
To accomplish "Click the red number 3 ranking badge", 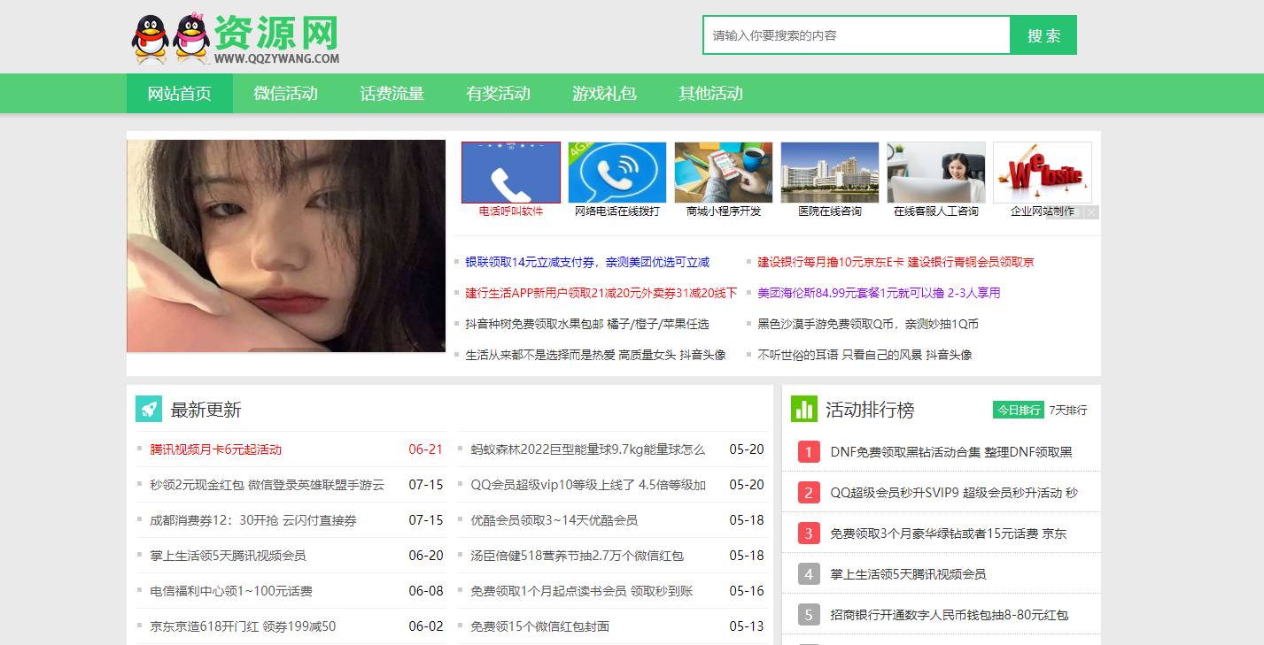I will point(807,532).
